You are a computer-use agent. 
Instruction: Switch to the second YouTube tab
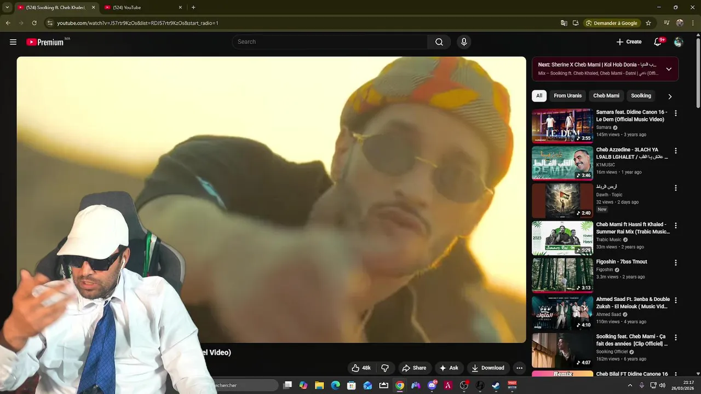[x=143, y=8]
